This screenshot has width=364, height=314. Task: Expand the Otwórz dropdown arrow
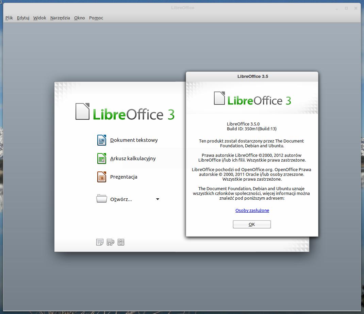point(158,199)
